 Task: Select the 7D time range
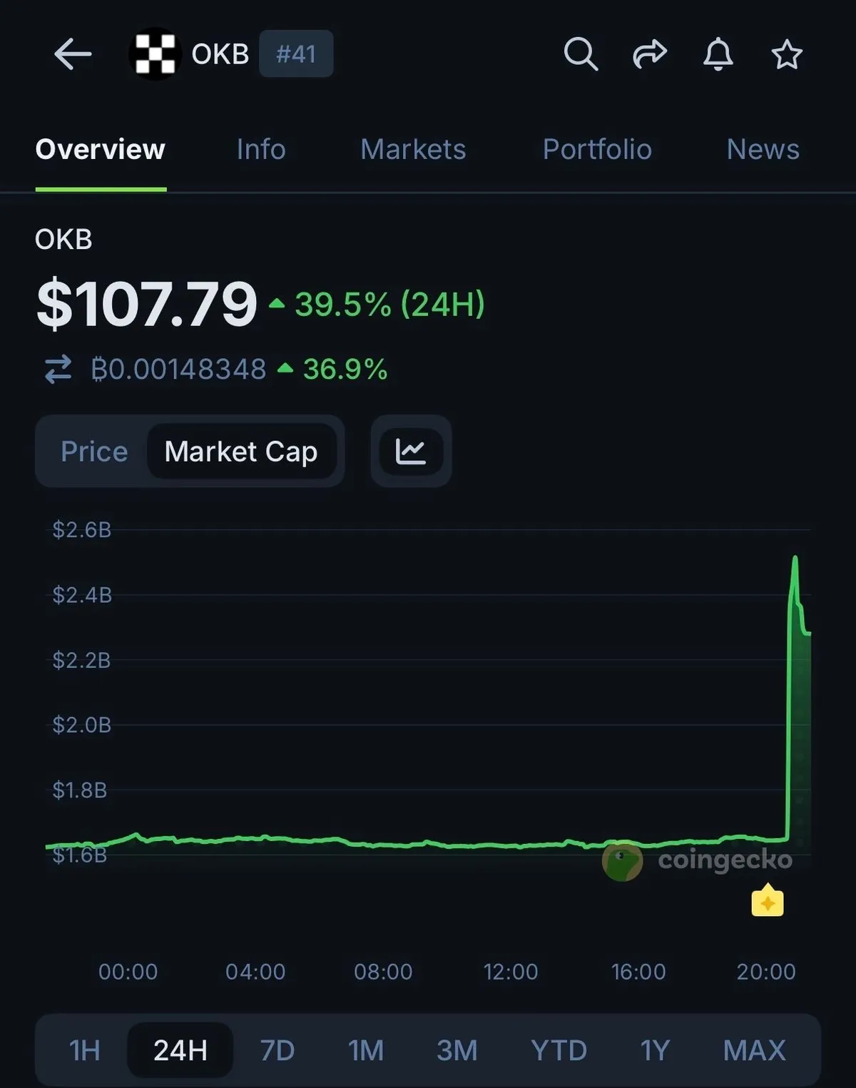pos(277,1050)
